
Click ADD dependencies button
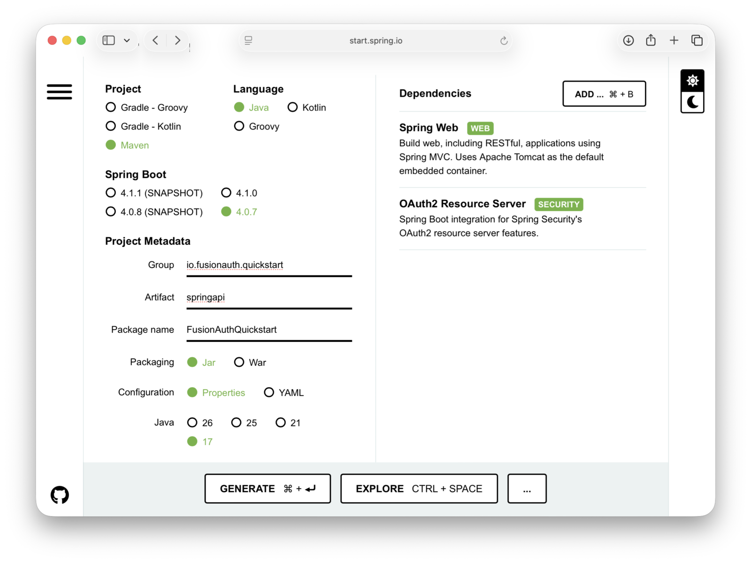pyautogui.click(x=604, y=94)
